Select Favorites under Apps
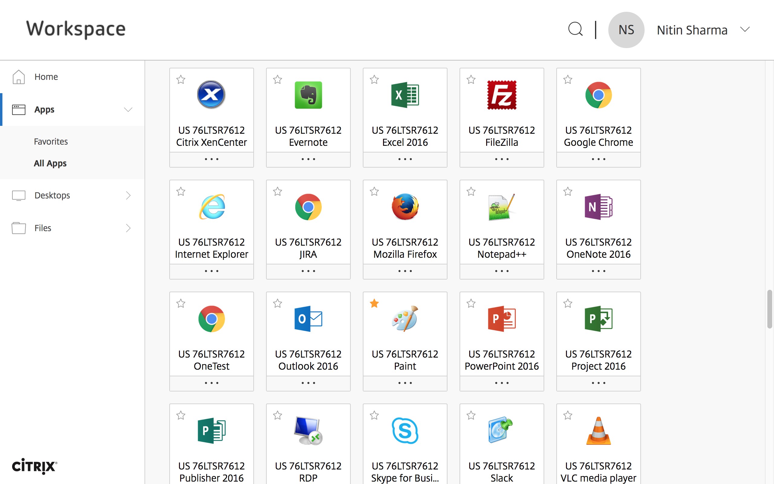The image size is (774, 484). point(51,142)
